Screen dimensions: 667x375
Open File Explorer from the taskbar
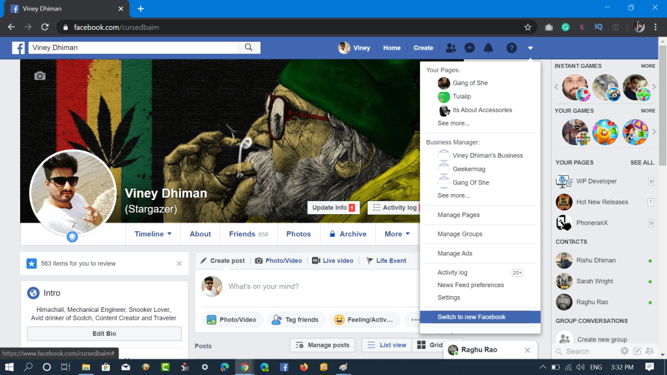[x=86, y=367]
